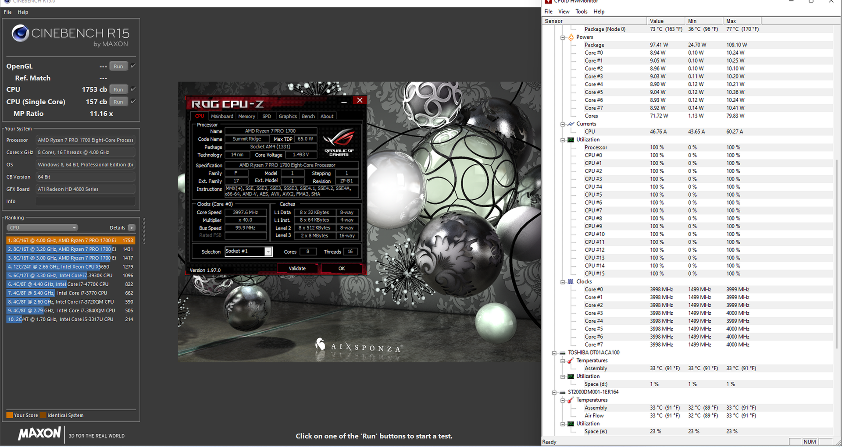Switch to CPU-Z Bench tab
842x447 pixels.
[308, 117]
